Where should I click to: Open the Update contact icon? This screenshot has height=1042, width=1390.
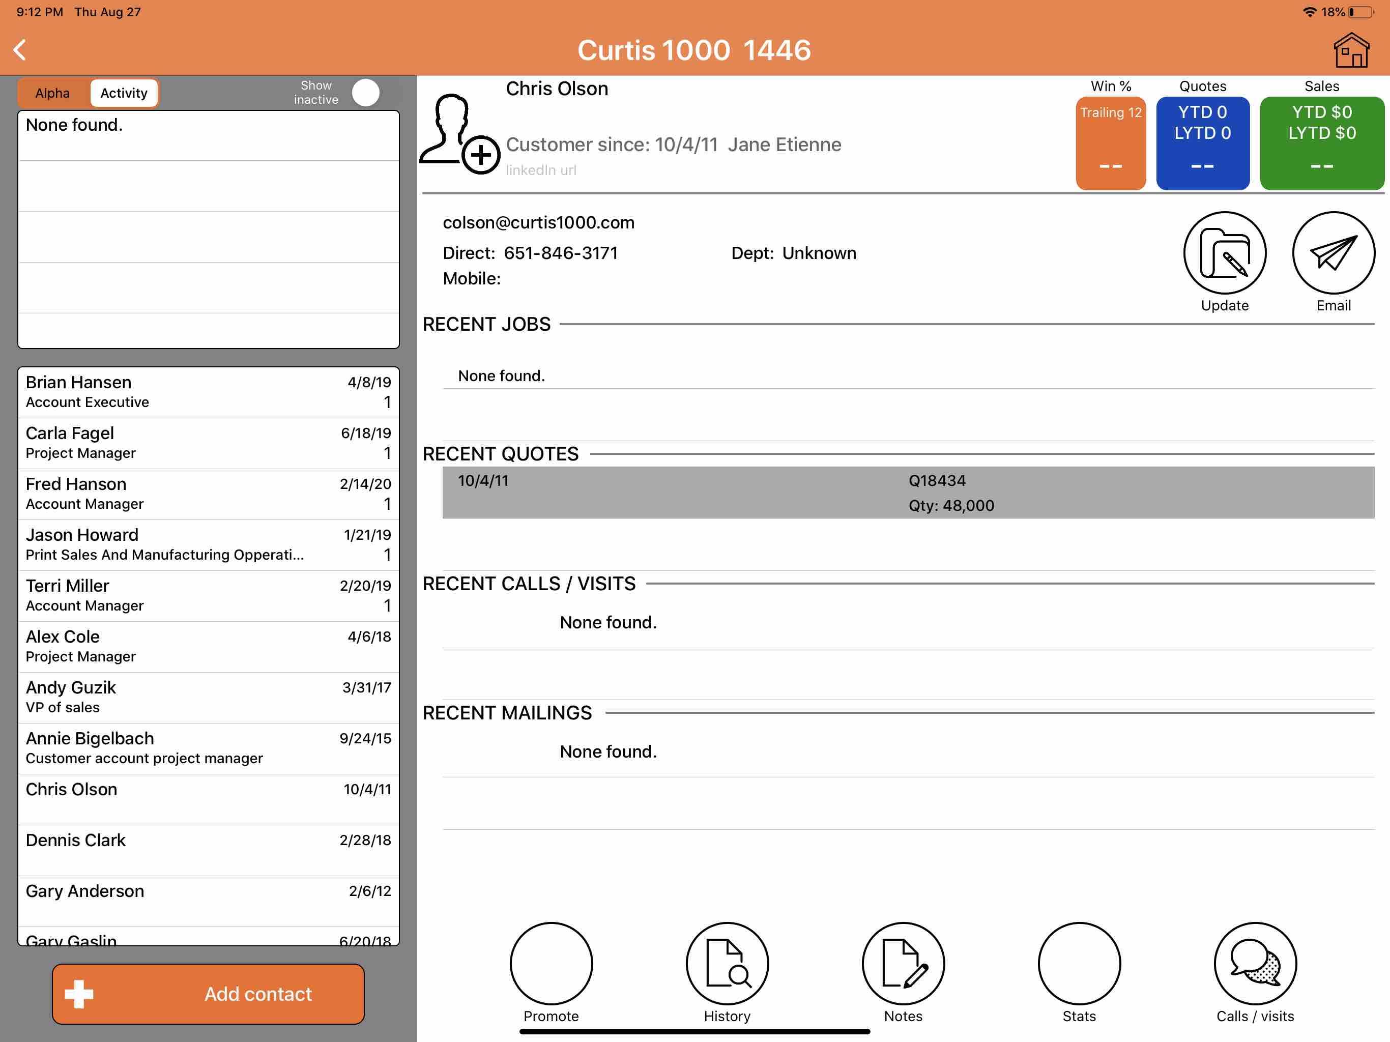[1224, 253]
